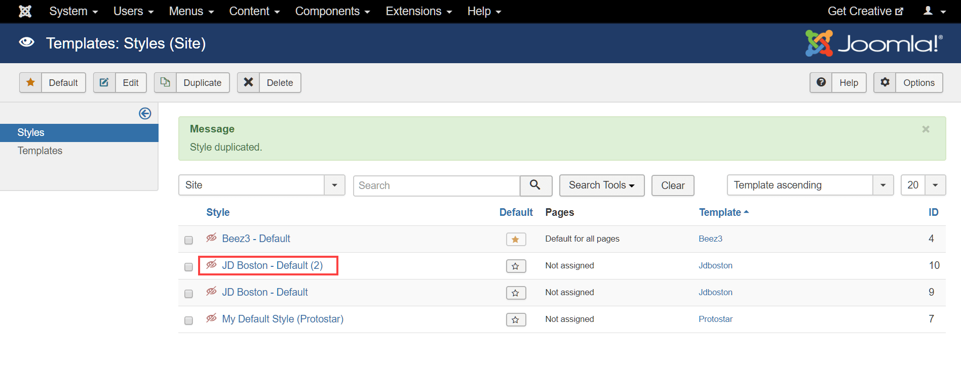
Task: Select Styles in the sidebar
Action: [x=79, y=132]
